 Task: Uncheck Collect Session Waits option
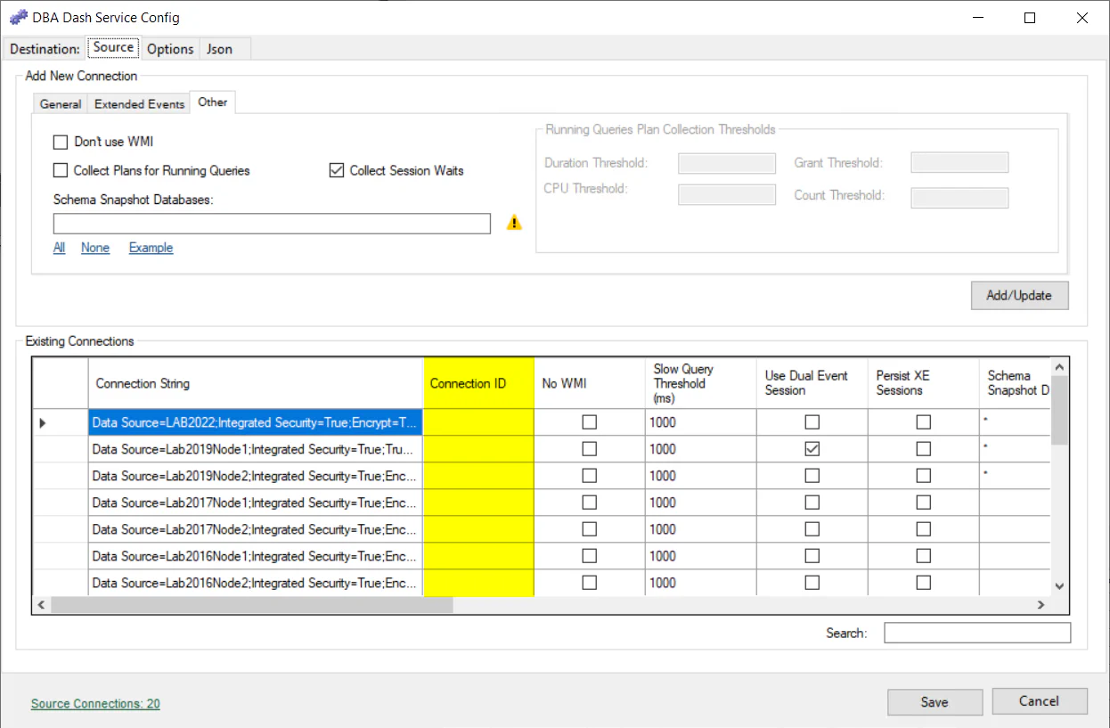[337, 170]
